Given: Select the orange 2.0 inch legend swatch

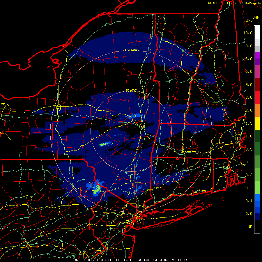Looking at the screenshot, I should click(x=257, y=110).
